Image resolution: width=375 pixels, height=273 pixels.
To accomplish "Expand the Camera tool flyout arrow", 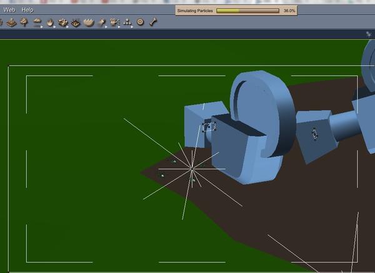I will pos(119,27).
